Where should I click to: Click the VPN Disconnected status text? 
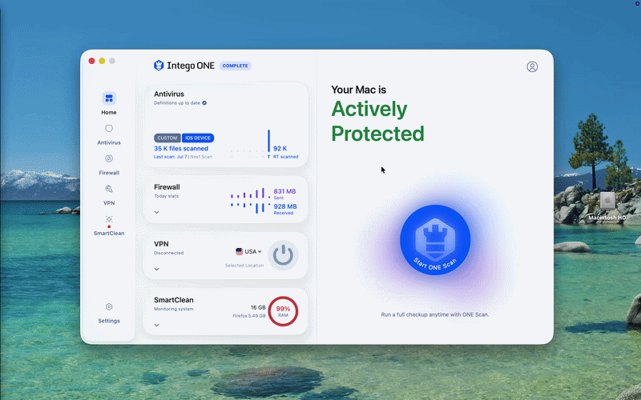168,253
